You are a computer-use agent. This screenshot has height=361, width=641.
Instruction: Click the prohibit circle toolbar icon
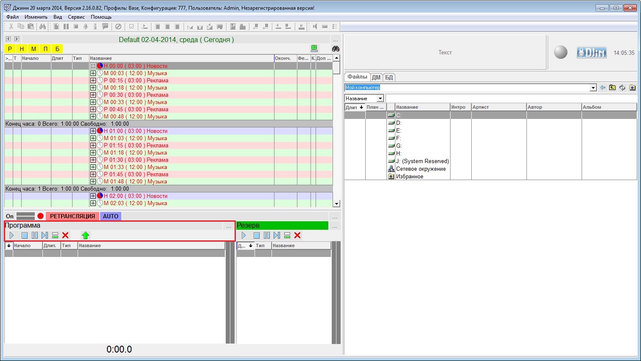[118, 26]
